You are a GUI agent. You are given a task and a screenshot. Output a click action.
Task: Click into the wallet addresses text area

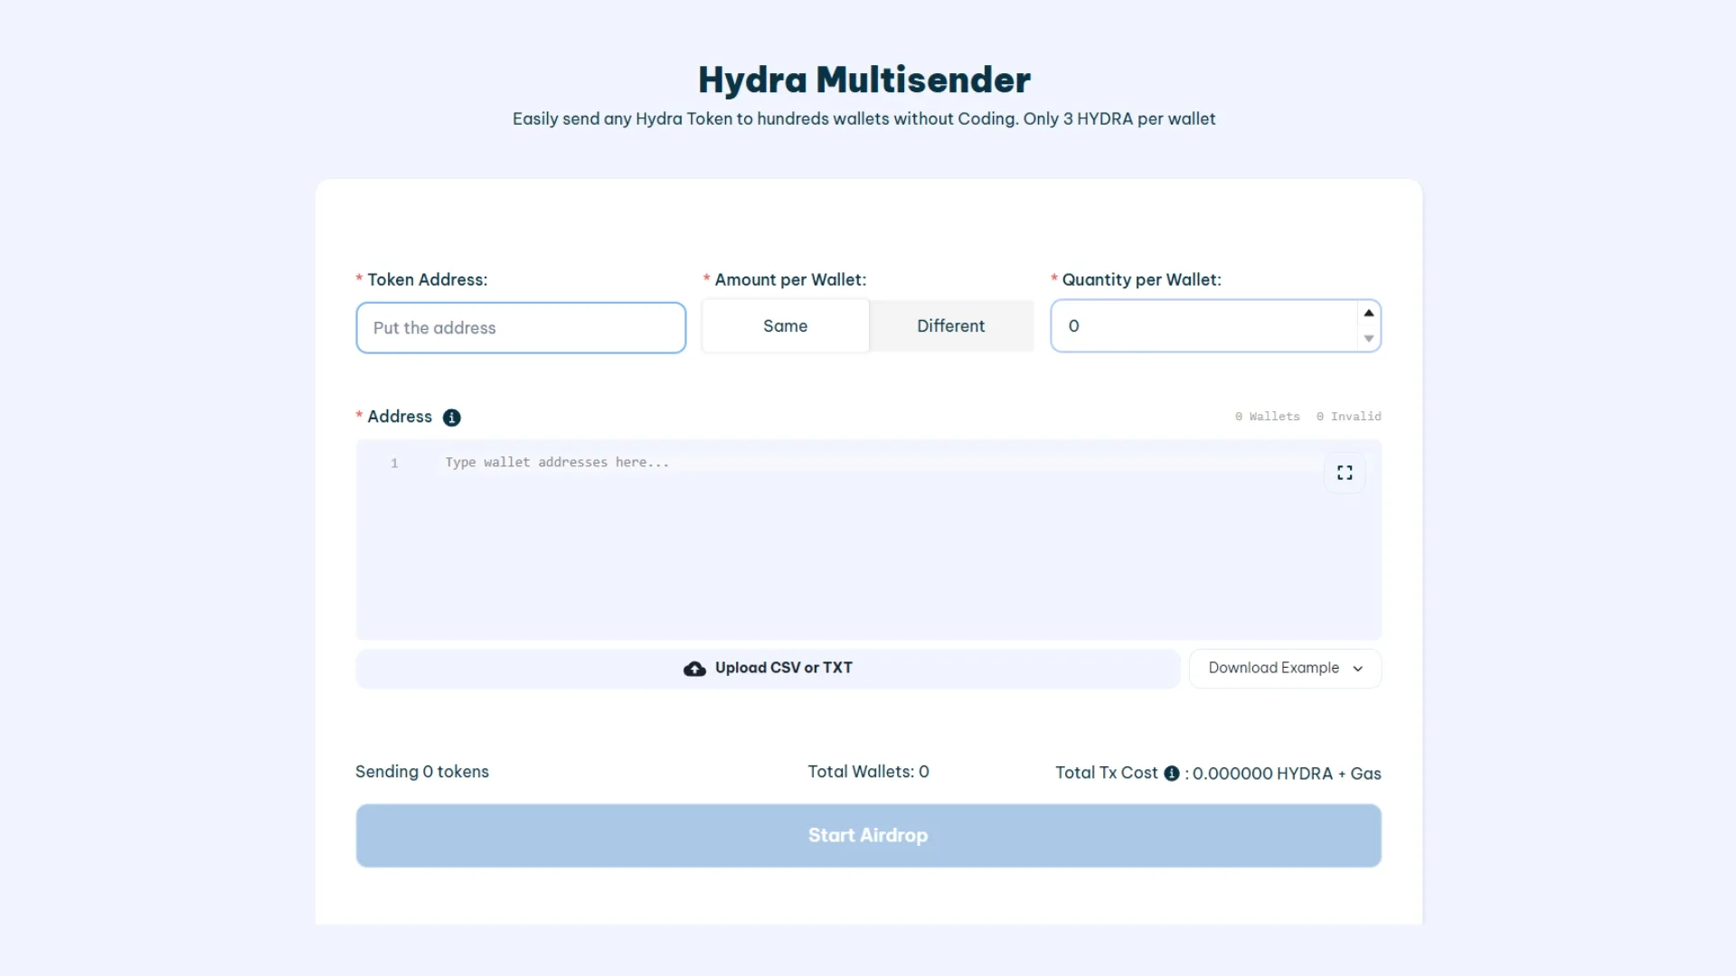tap(868, 540)
